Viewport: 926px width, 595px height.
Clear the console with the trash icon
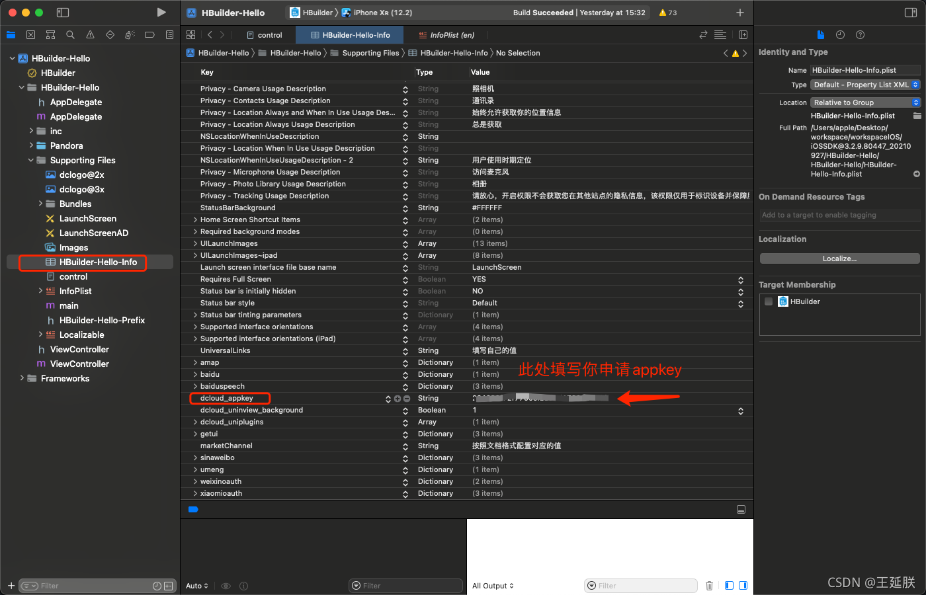pos(709,586)
